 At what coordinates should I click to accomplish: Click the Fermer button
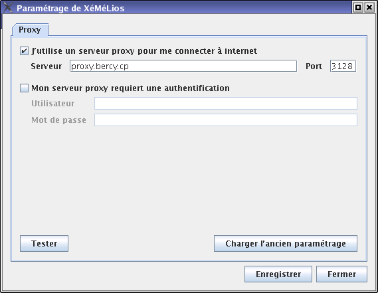341,274
